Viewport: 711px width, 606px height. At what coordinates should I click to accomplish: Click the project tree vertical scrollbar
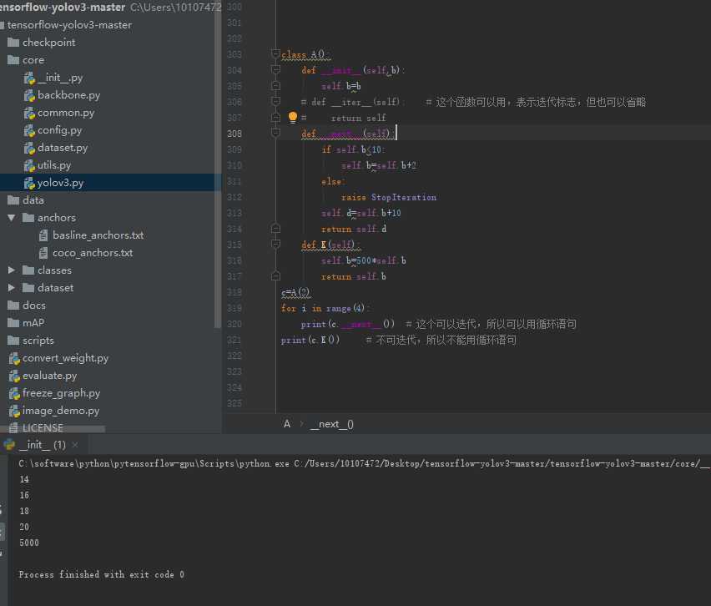(218, 164)
